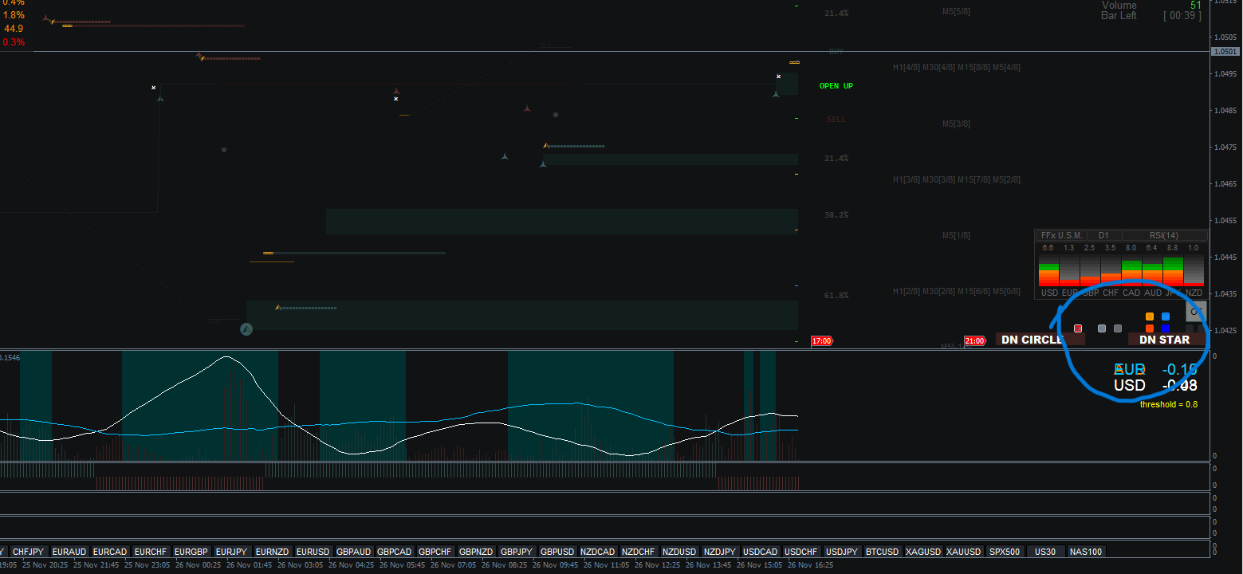Click the red-orange square button
This screenshot has height=574, width=1243.
(x=1150, y=328)
